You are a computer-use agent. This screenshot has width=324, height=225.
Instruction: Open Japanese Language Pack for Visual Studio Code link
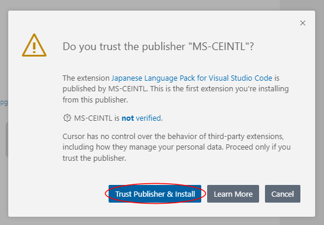(x=192, y=78)
